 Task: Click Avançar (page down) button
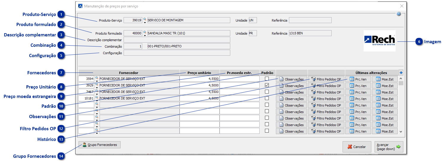389,147
